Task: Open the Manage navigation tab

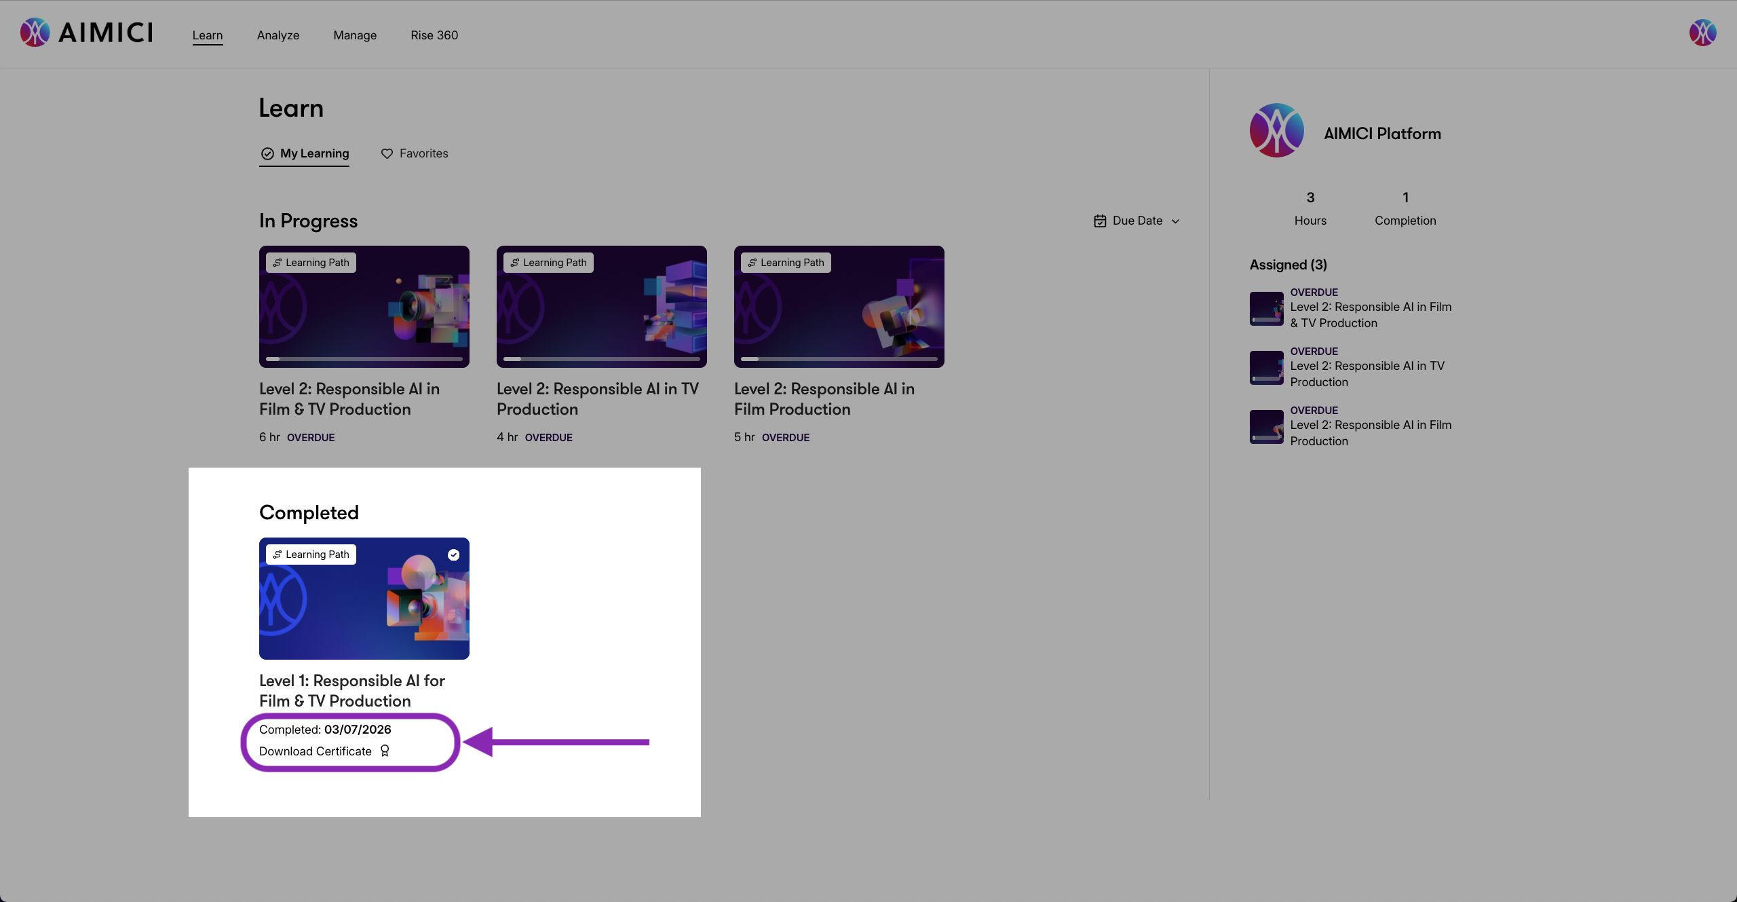Action: pos(355,35)
